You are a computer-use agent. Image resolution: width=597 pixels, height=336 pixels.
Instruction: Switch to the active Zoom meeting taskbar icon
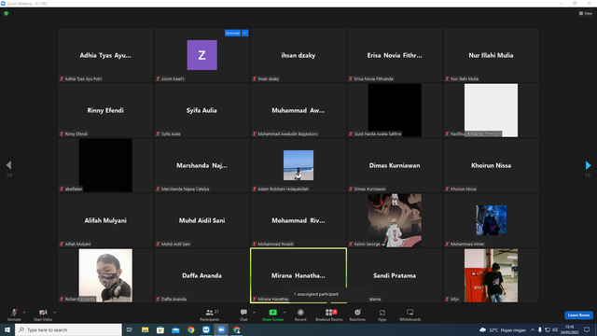pyautogui.click(x=221, y=329)
